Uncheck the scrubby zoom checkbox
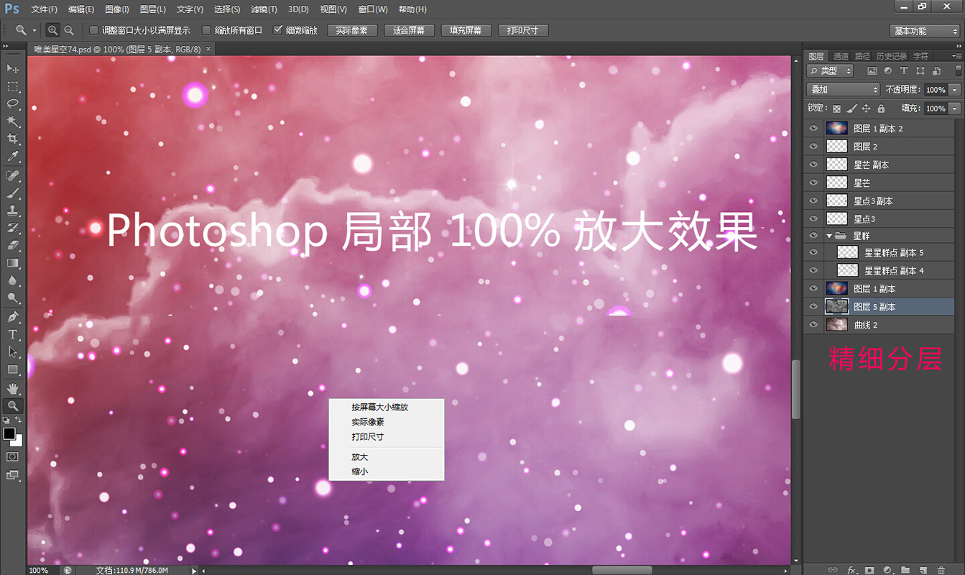The width and height of the screenshot is (965, 575). click(278, 30)
